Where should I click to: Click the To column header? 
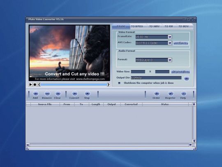click(x=81, y=104)
